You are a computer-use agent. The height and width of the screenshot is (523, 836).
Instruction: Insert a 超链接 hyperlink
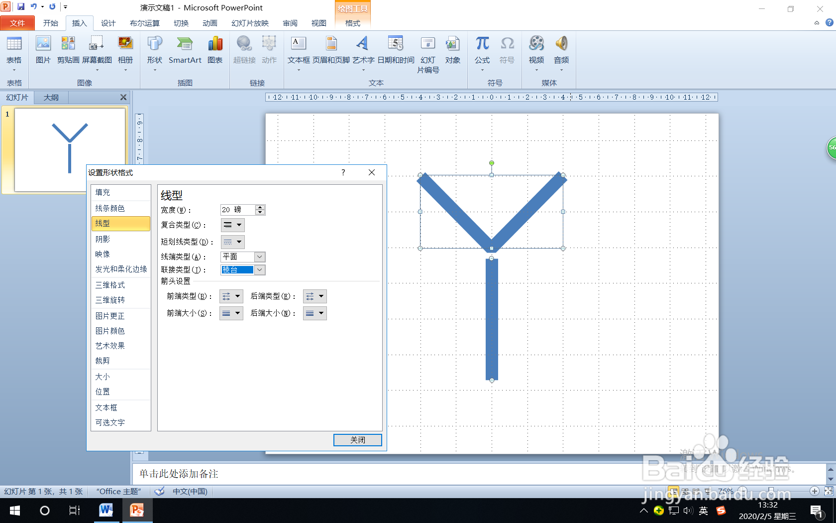pos(244,52)
